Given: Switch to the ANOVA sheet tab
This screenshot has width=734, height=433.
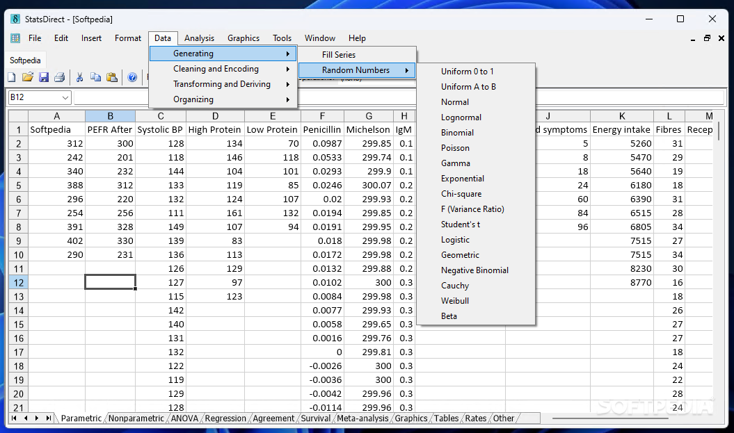Looking at the screenshot, I should tap(184, 418).
